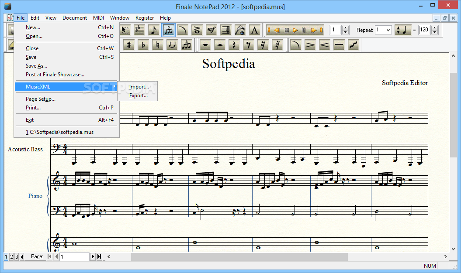This screenshot has height=273, width=461.
Task: Open the mf expression tool
Action: [211, 30]
